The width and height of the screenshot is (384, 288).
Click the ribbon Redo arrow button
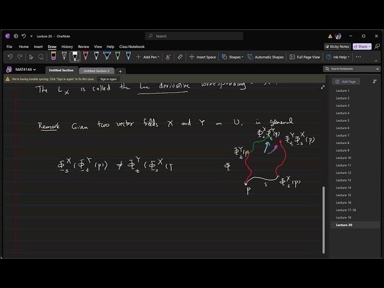point(20,57)
